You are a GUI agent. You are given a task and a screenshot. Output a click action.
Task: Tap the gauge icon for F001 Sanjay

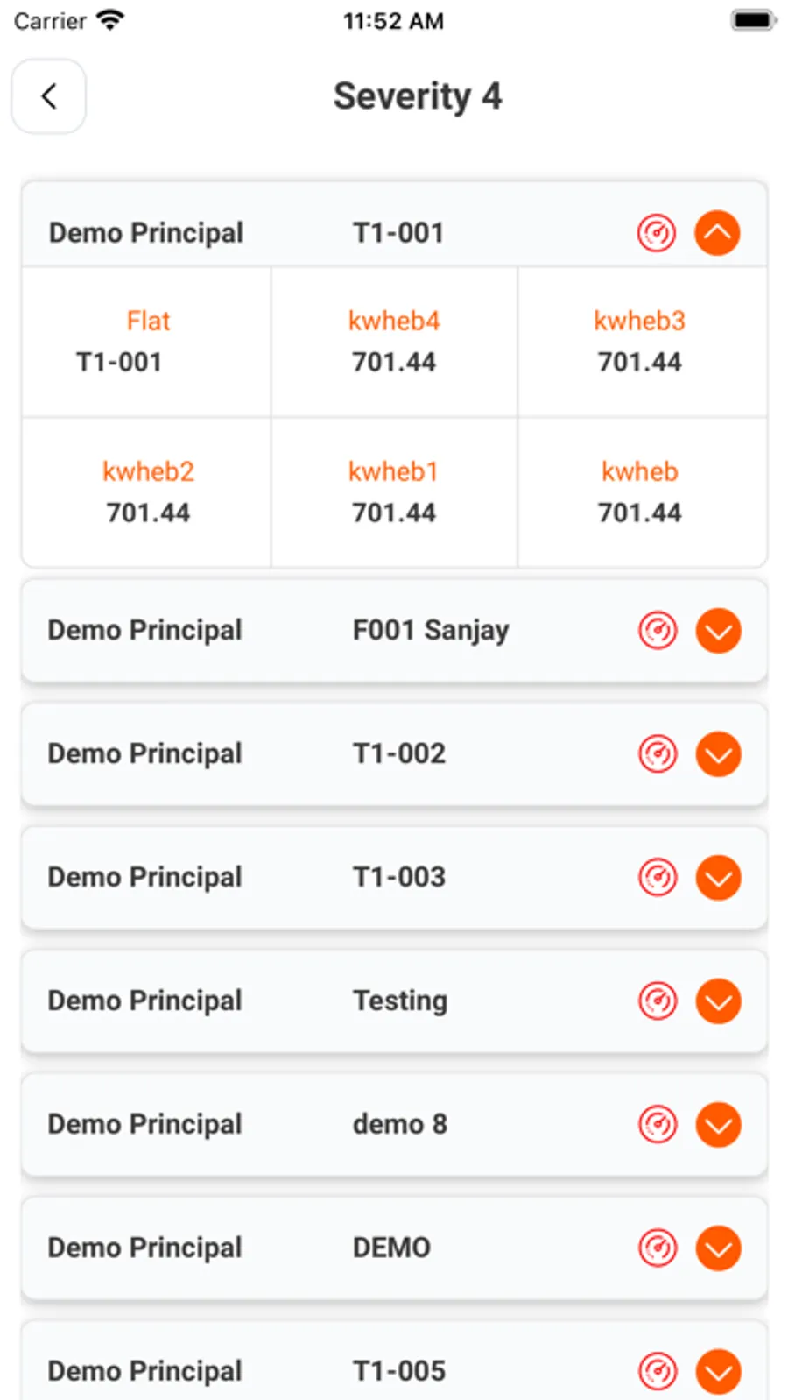[658, 631]
